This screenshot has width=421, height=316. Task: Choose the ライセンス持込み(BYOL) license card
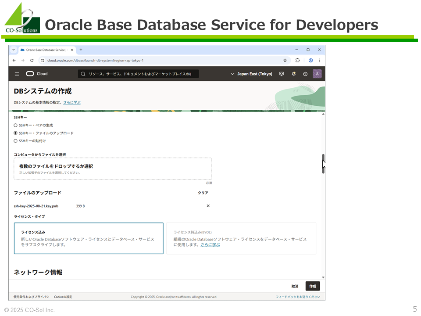(x=241, y=238)
